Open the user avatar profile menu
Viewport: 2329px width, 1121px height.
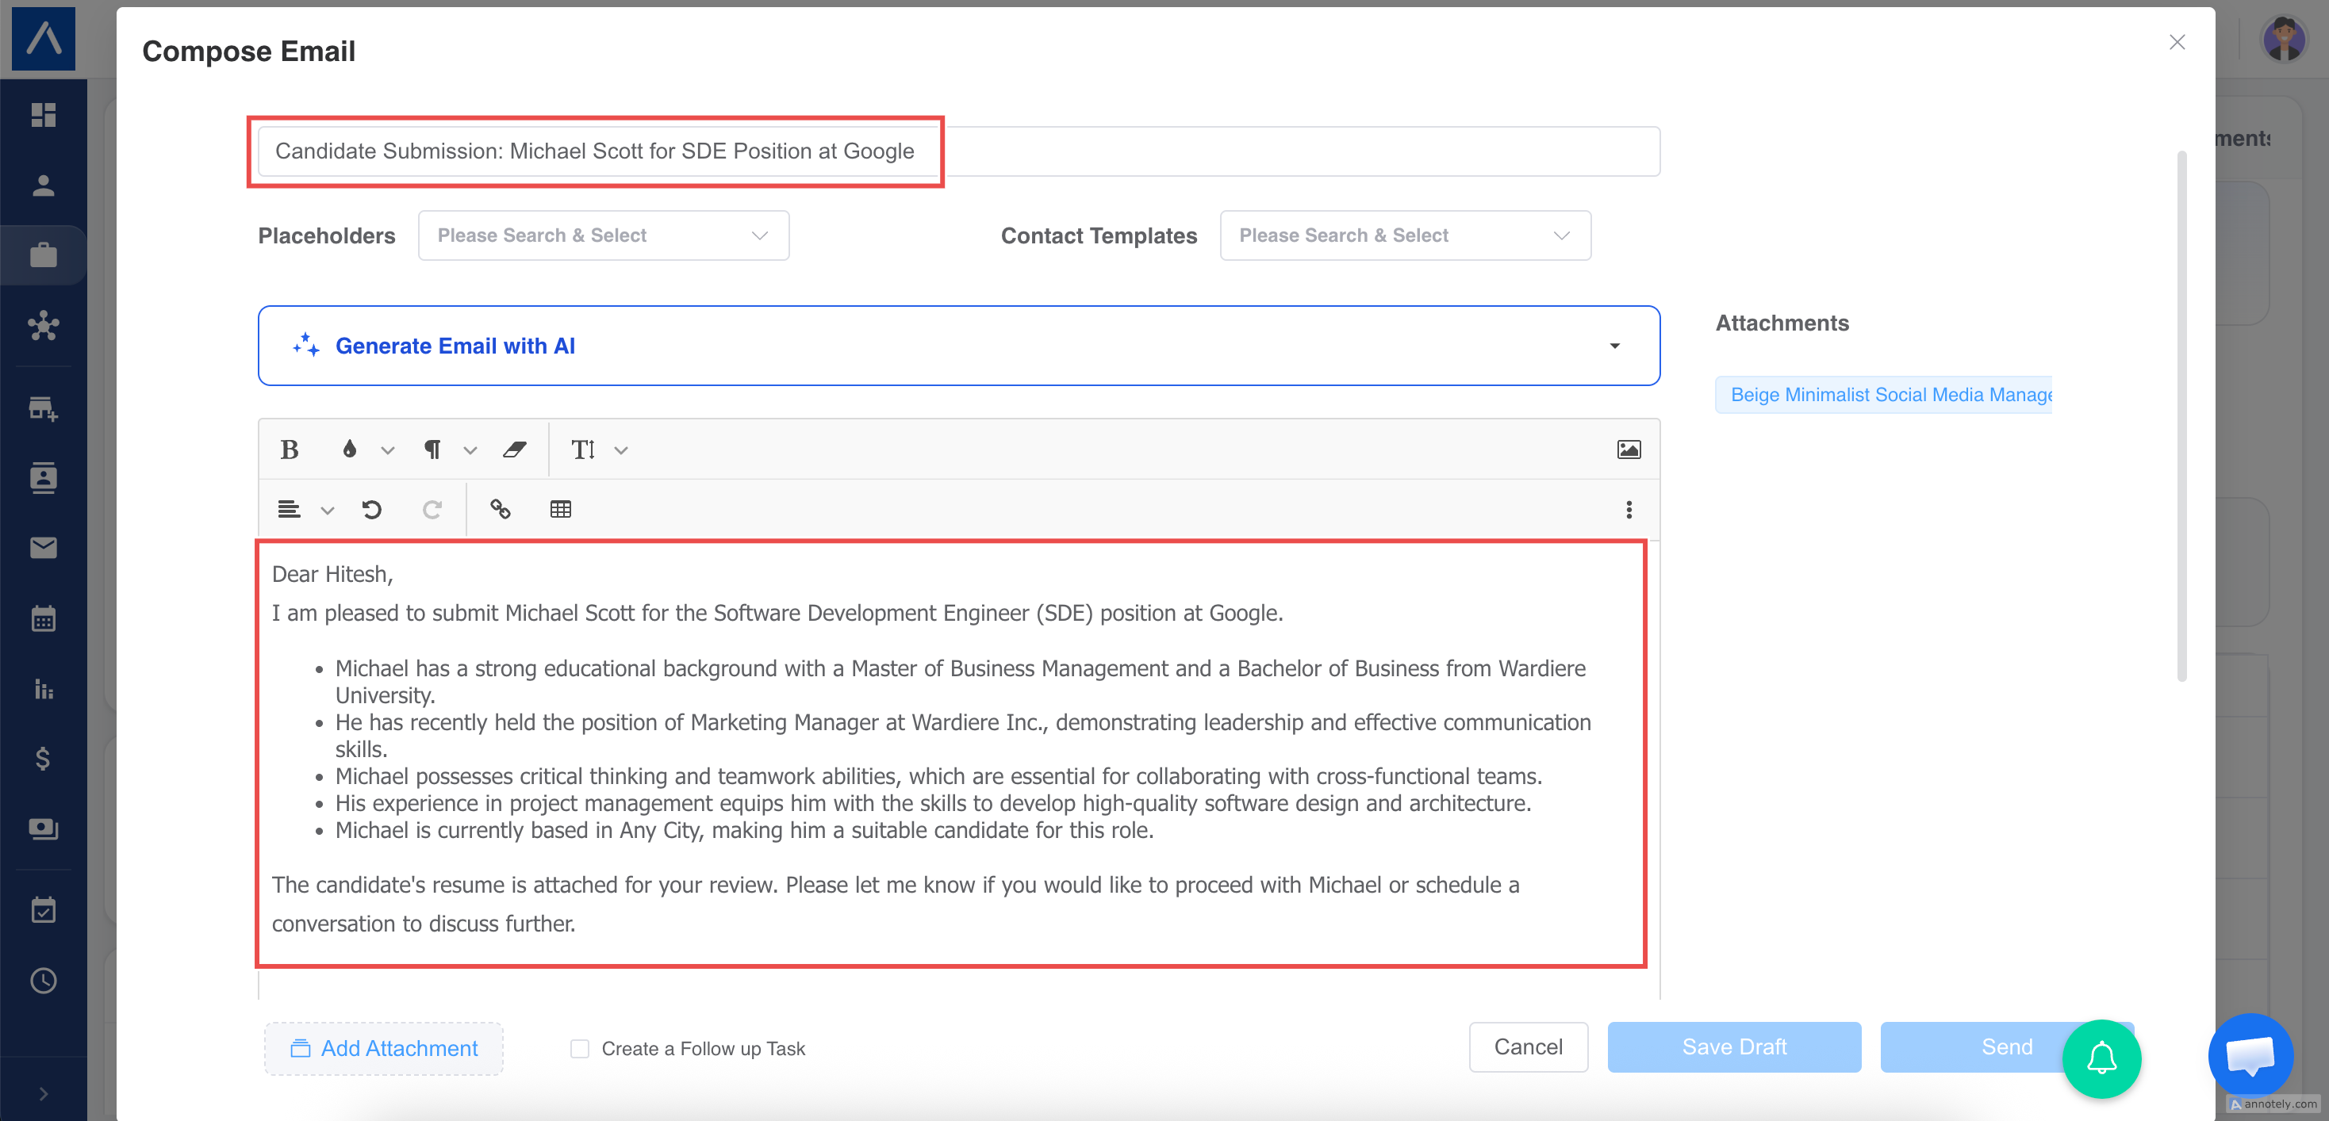pos(2284,39)
